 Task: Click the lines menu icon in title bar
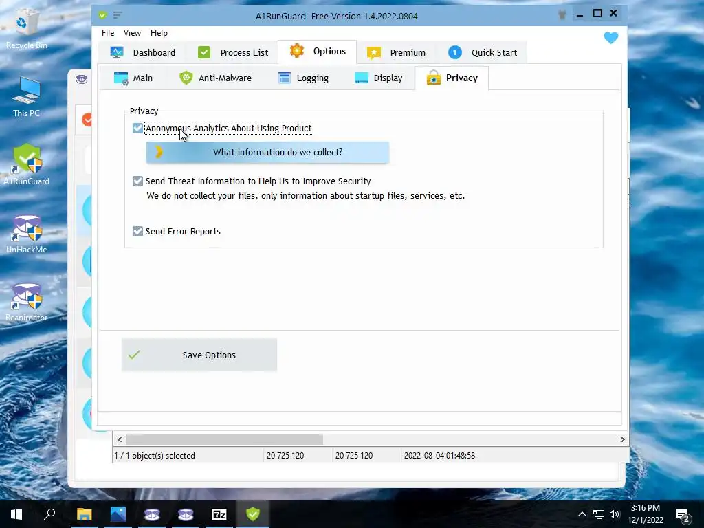(x=118, y=15)
